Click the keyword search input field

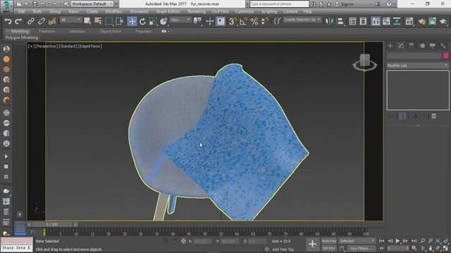[279, 4]
